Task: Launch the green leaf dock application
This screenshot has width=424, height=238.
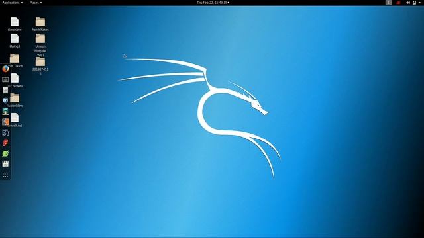Action: (5, 153)
